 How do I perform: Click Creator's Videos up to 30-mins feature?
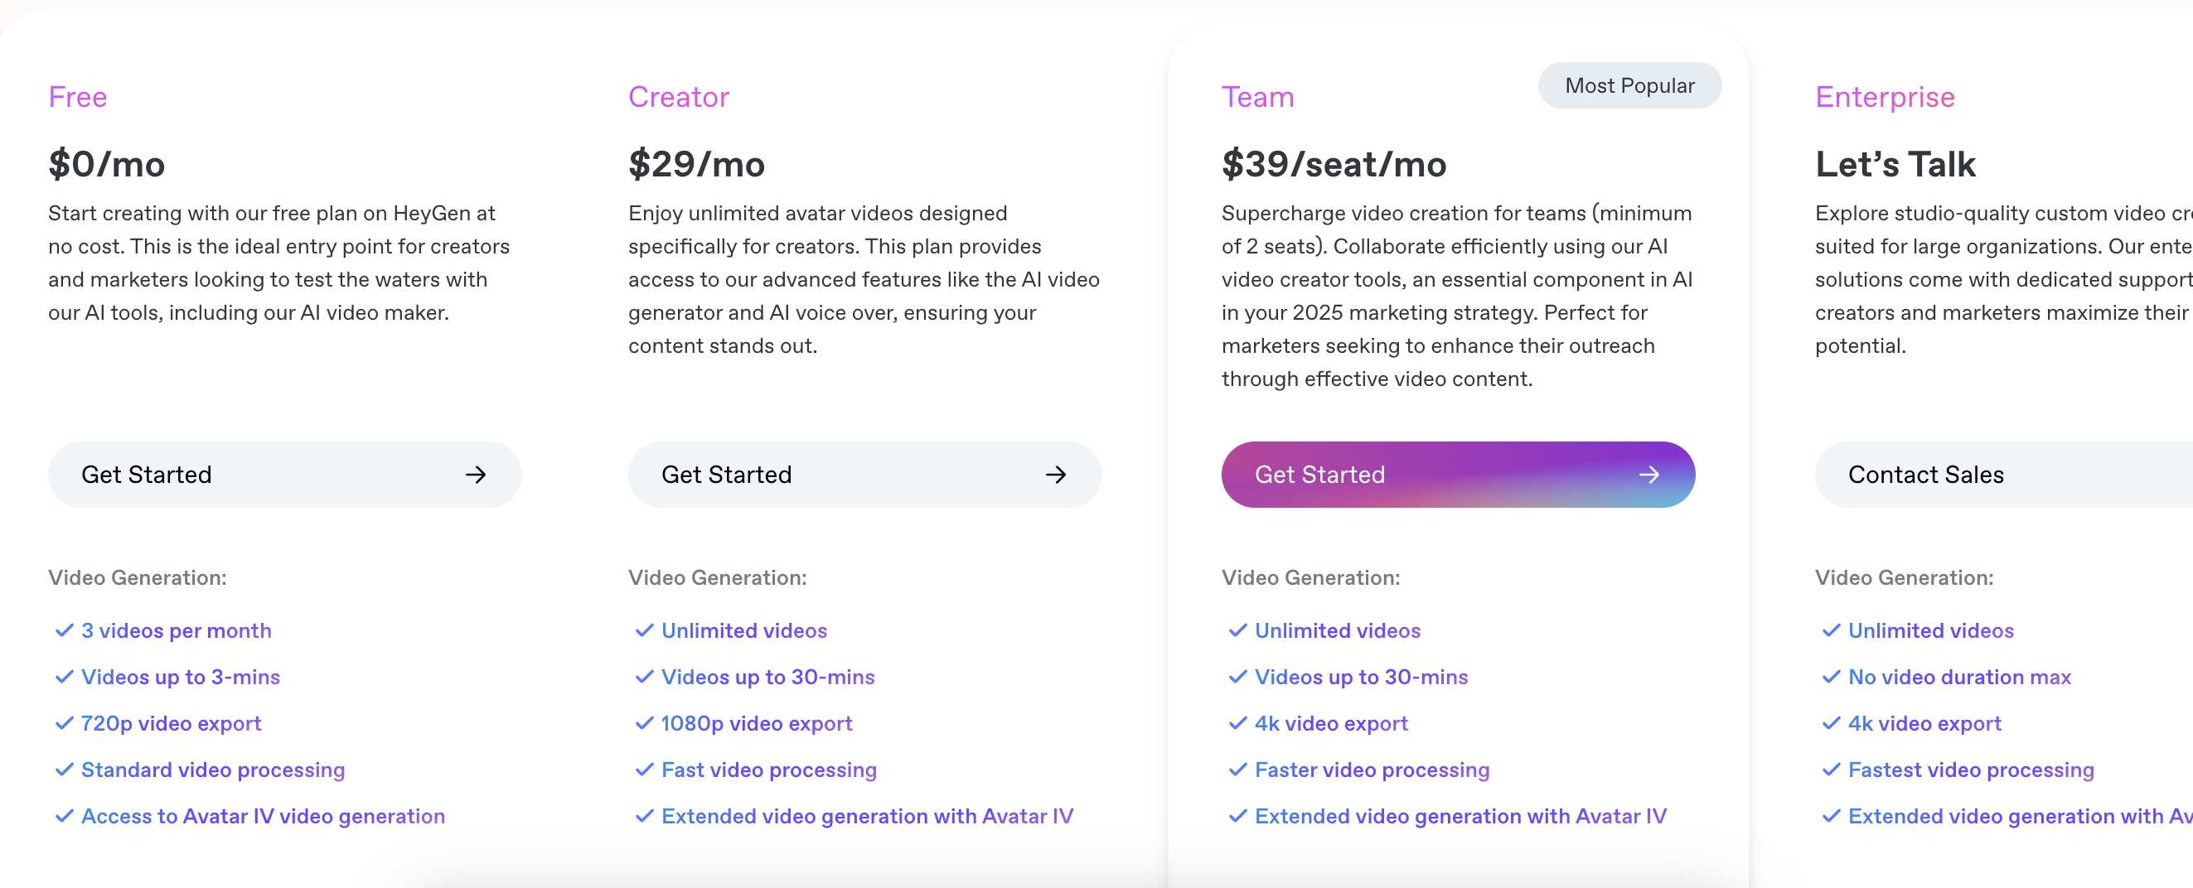(x=768, y=677)
